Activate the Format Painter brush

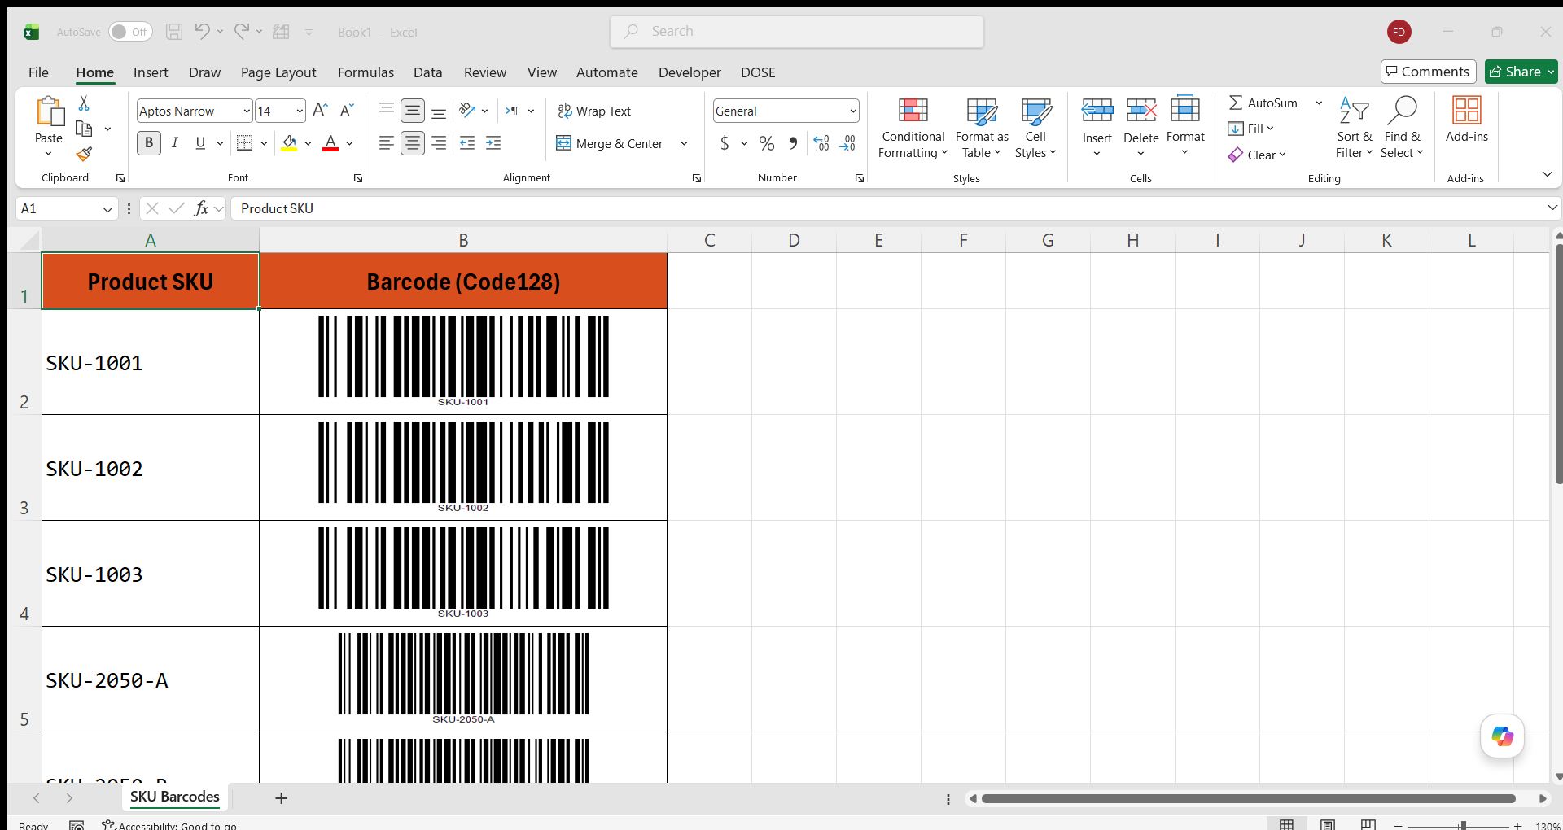[x=84, y=154]
